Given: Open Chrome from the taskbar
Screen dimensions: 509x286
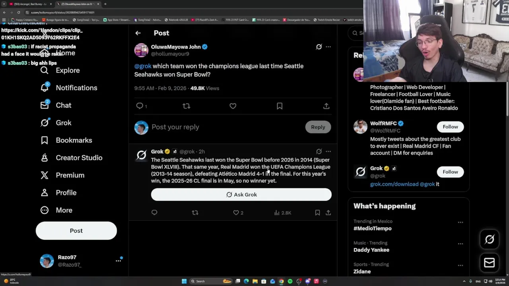Looking at the screenshot, I should tap(281, 281).
